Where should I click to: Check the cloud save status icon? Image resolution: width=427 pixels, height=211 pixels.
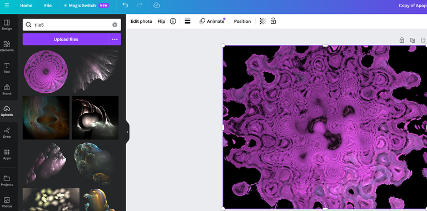(x=157, y=5)
